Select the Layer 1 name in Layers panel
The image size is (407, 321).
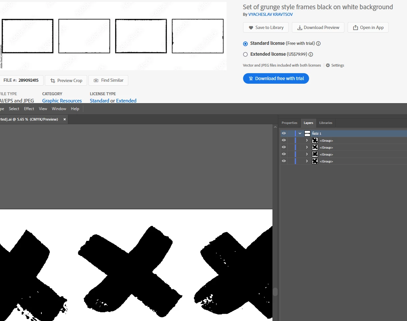pos(317,133)
